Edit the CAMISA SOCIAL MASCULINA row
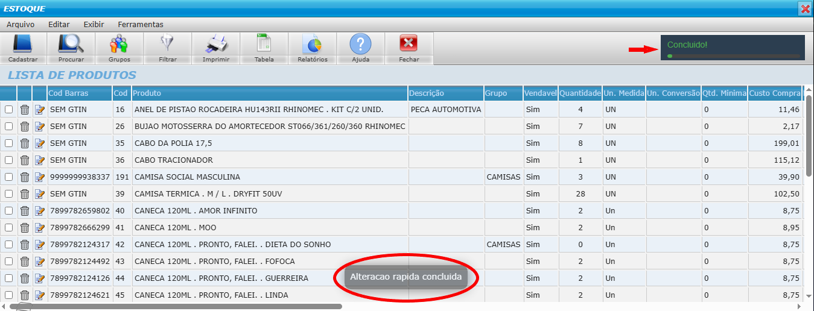 pos(40,177)
